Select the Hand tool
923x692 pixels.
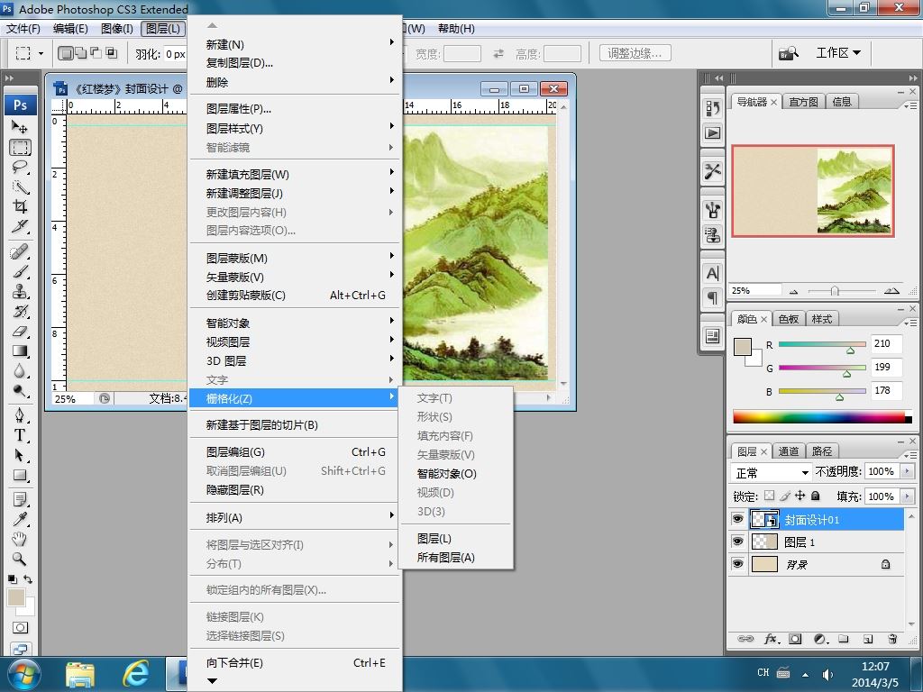(x=20, y=539)
